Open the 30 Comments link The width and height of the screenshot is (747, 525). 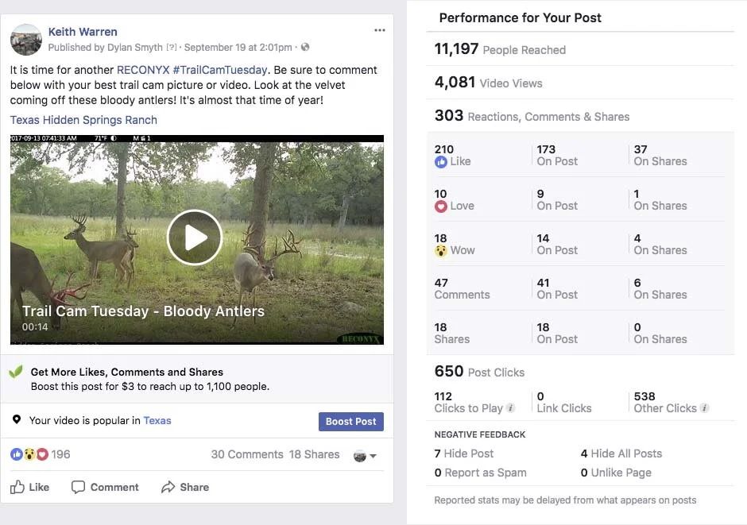(247, 454)
